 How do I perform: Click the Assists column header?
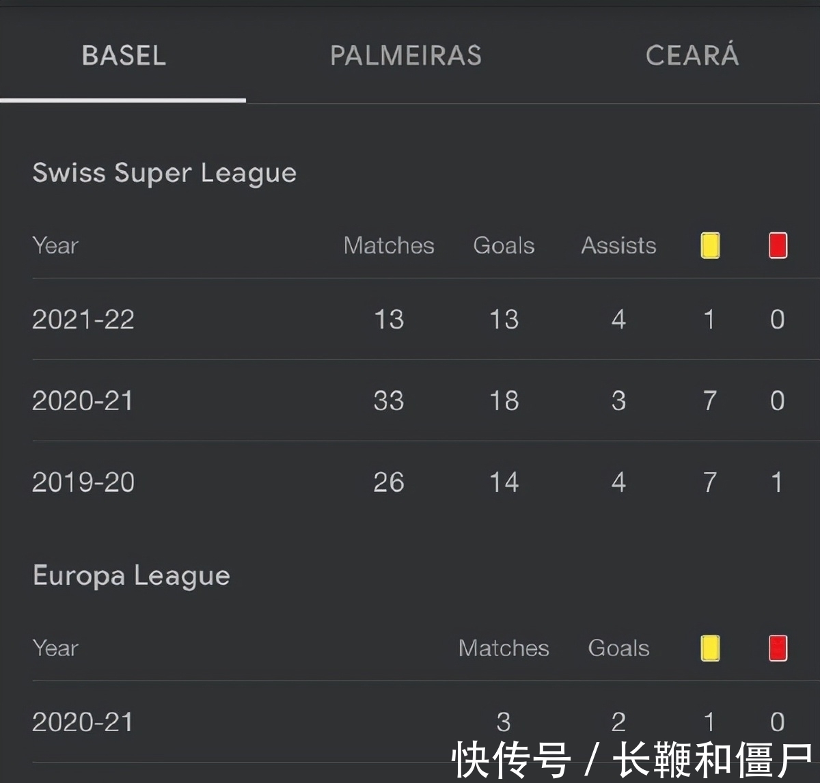click(618, 245)
